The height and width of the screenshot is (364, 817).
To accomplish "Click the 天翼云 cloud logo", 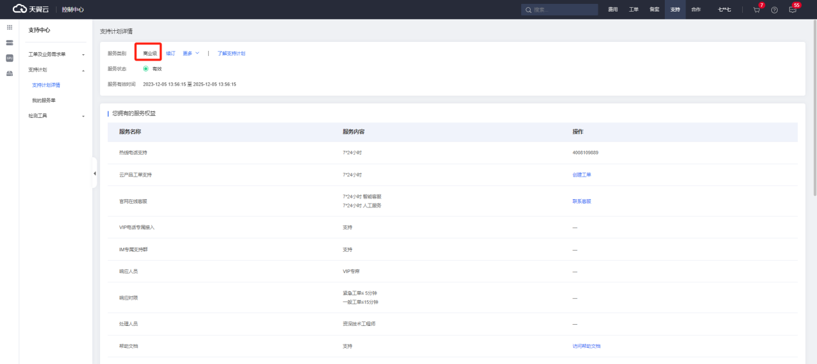I will pos(32,9).
